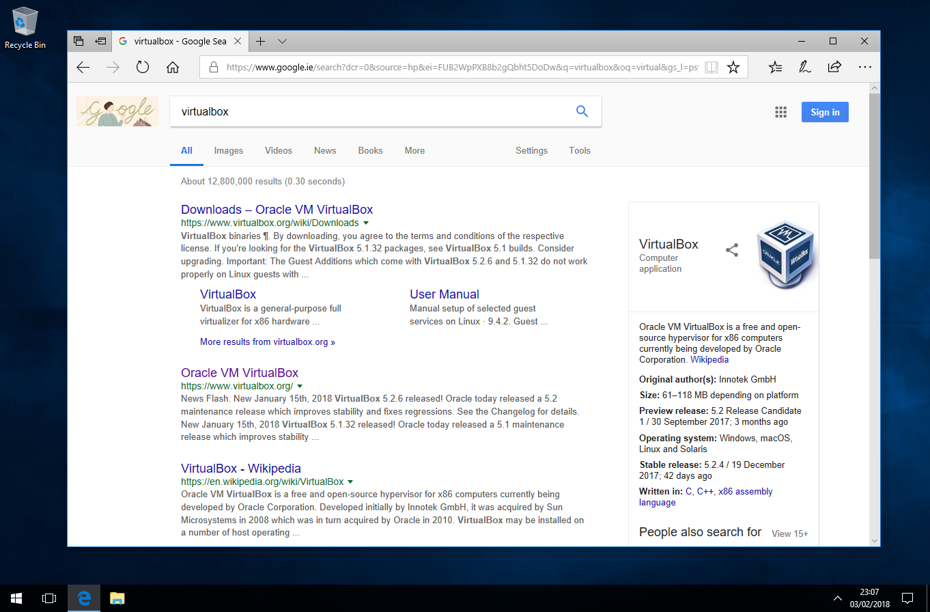The width and height of the screenshot is (930, 612).
Task: Open the VirtualBox sitelink
Action: pos(228,294)
